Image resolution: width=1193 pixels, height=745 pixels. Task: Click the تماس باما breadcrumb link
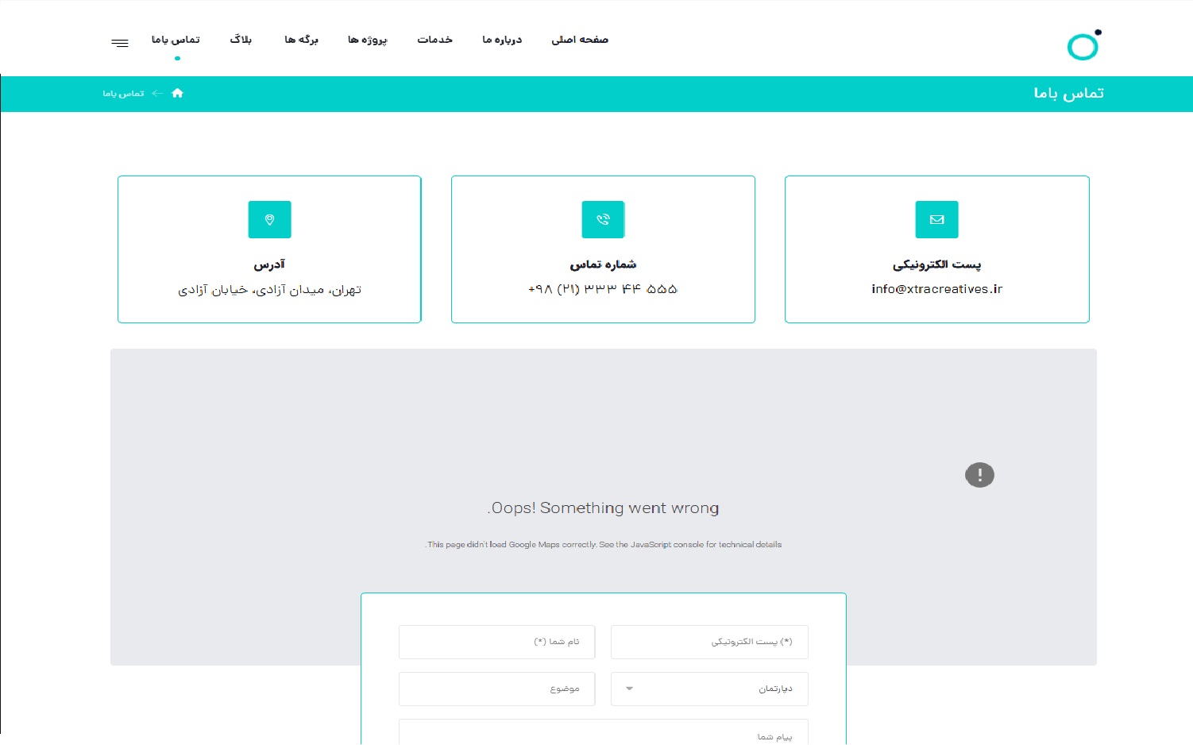pyautogui.click(x=123, y=94)
